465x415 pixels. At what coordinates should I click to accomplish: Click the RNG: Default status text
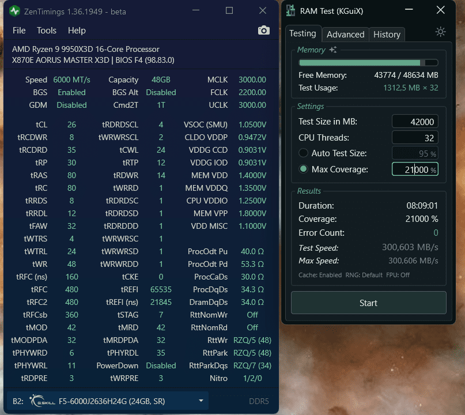364,275
